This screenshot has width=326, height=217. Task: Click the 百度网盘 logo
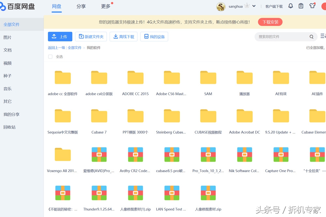point(18,7)
